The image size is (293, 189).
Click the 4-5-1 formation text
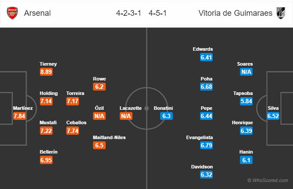[x=157, y=13]
